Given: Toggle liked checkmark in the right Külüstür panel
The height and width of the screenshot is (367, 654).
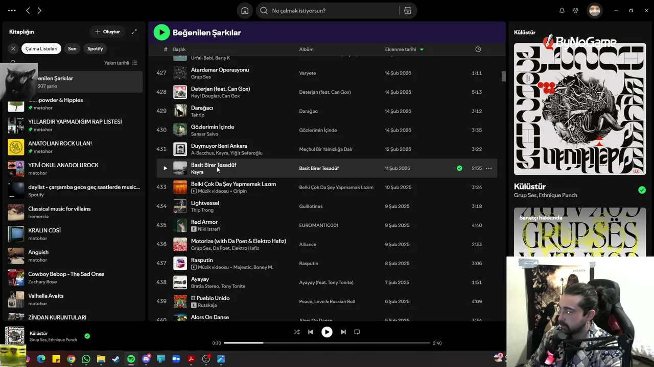Looking at the screenshot, I should (642, 190).
